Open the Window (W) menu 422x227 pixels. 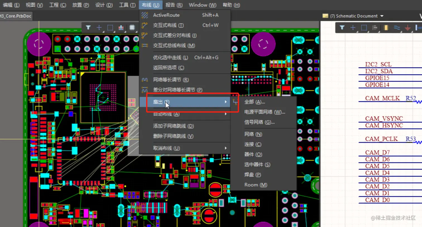pos(202,5)
